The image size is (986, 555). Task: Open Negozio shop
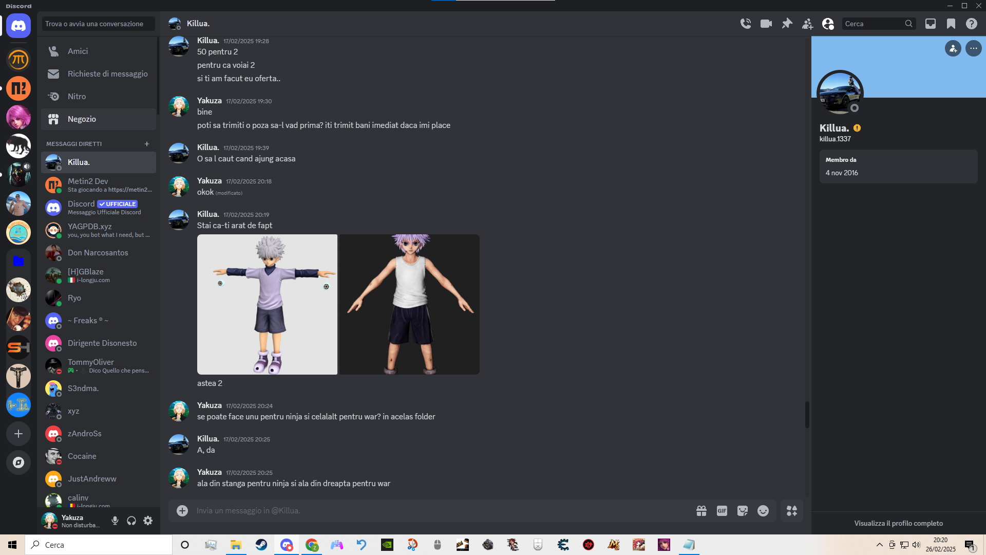click(x=99, y=119)
